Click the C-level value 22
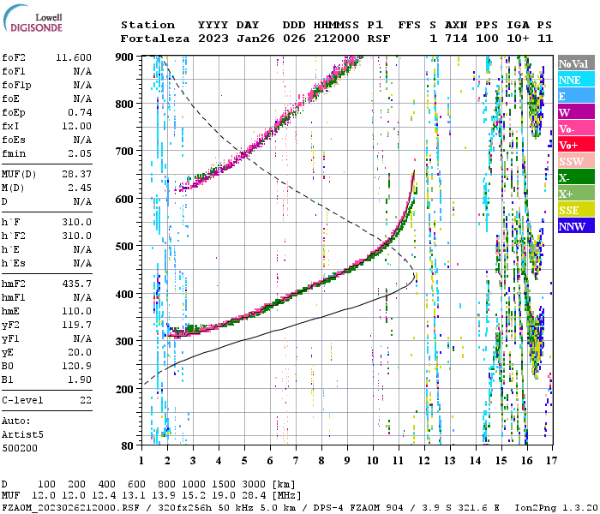600x514 pixels. pos(86,400)
